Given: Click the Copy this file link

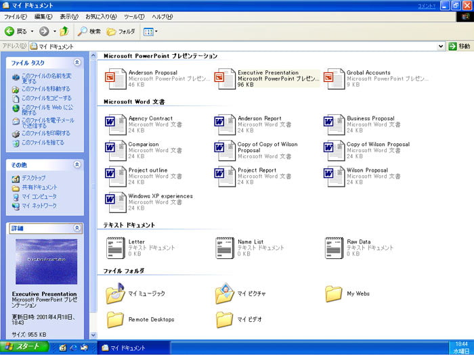Looking at the screenshot, I should 46,98.
